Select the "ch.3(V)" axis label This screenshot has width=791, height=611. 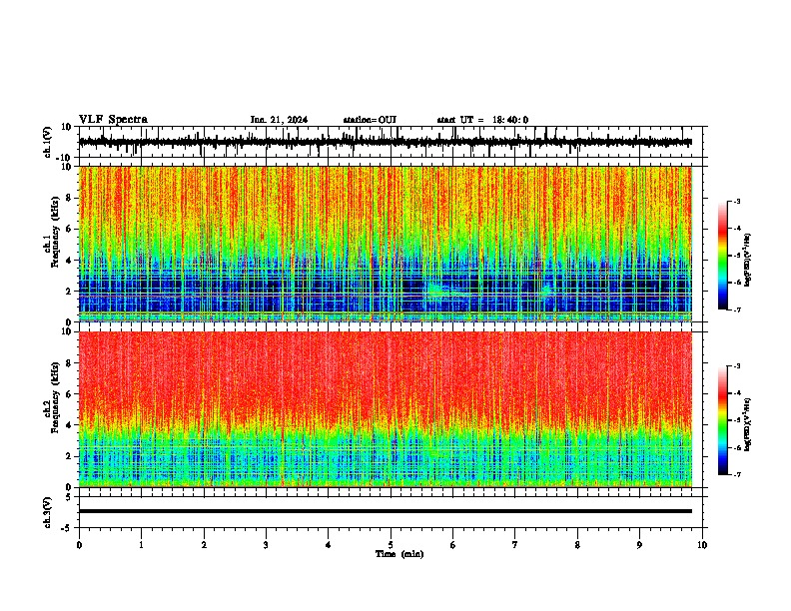pos(48,513)
